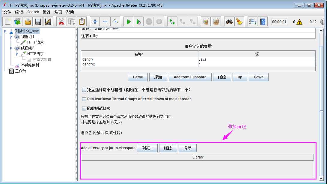
Task: Click the Save As pencil icon
Action: [48, 22]
